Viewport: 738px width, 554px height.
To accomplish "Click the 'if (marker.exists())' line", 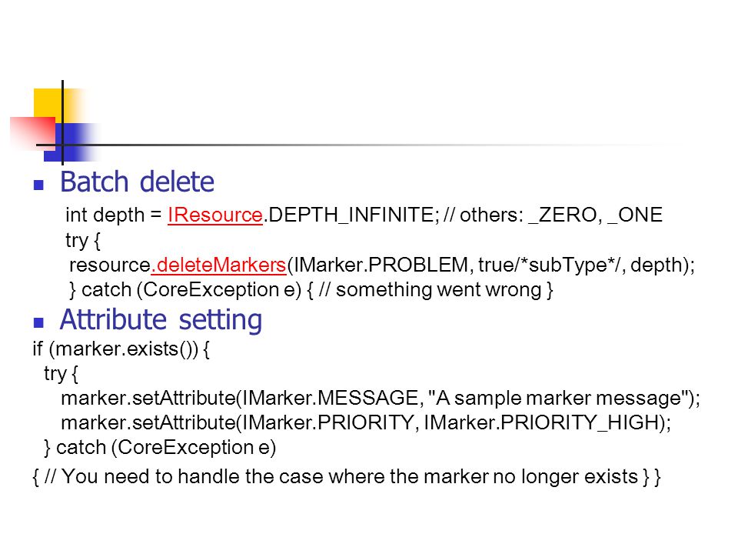I will (121, 349).
